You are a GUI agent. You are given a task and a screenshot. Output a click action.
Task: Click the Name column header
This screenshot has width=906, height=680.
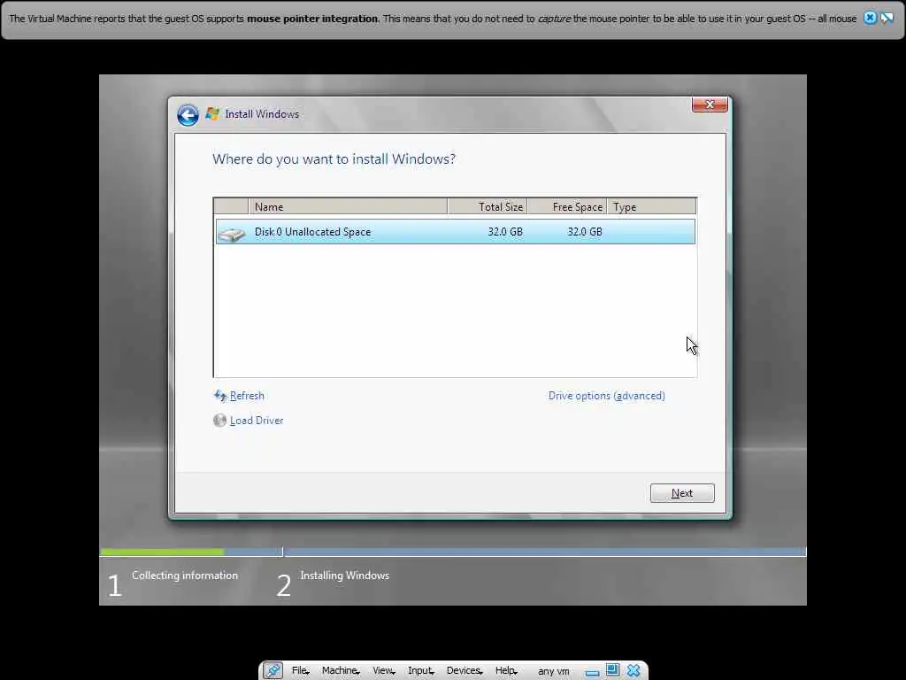[x=348, y=206]
